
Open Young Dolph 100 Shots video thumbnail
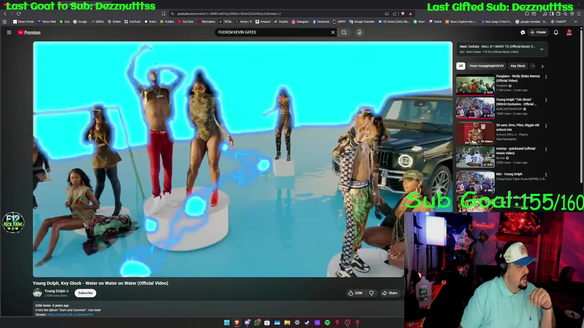pyautogui.click(x=475, y=108)
